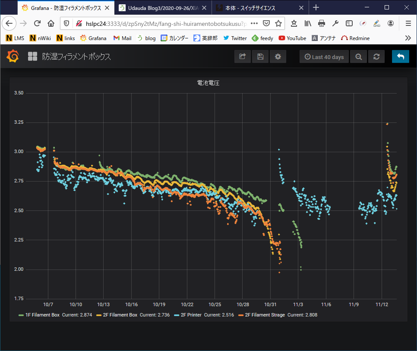
Task: Zoom out the time range with the magnifier icon
Action: tap(358, 56)
